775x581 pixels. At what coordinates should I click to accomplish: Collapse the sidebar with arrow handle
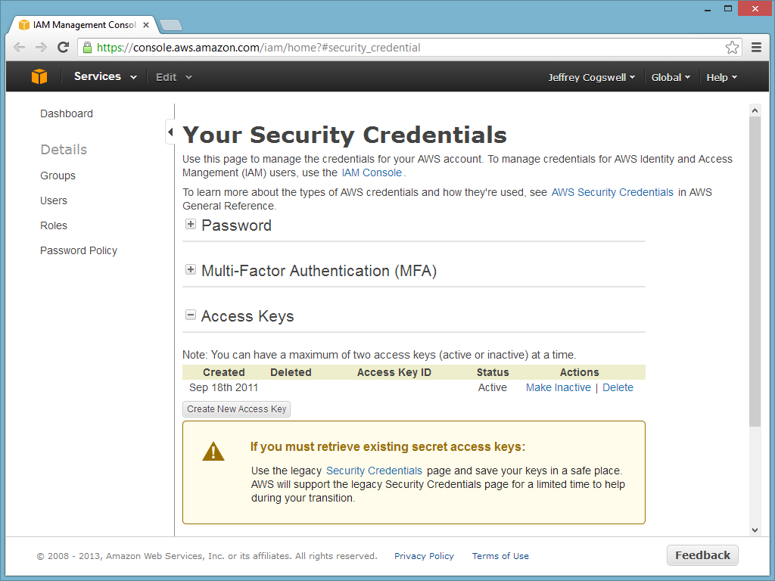click(170, 132)
